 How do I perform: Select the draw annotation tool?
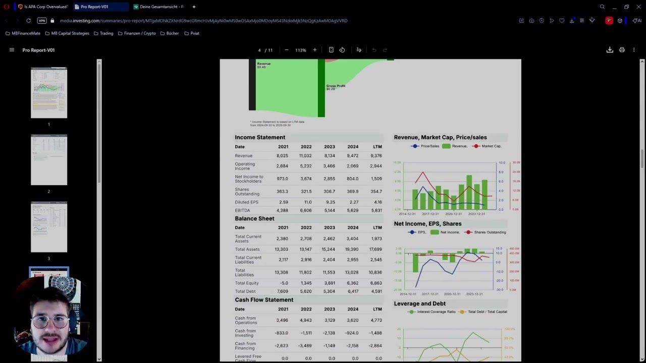click(x=359, y=50)
